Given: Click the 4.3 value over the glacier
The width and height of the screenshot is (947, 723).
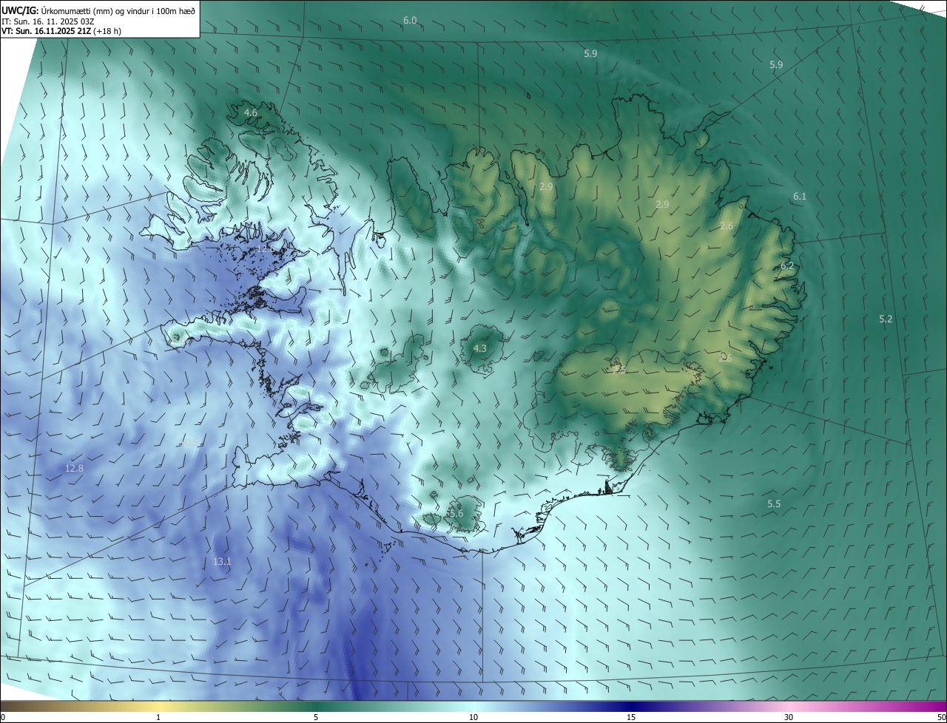Looking at the screenshot, I should pyautogui.click(x=480, y=347).
